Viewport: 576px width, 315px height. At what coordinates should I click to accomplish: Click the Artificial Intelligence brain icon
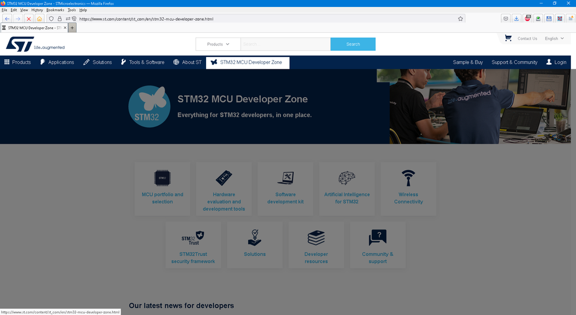pos(347,178)
